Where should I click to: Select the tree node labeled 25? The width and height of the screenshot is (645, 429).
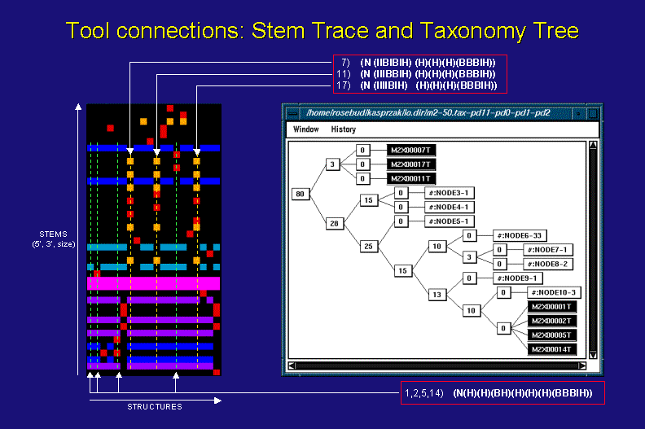pos(368,245)
